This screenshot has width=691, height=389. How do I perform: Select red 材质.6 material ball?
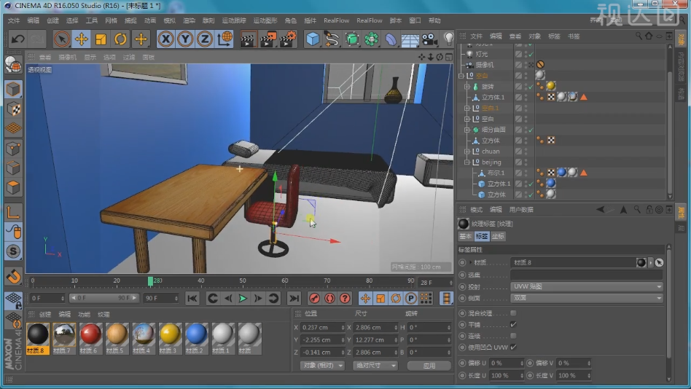(91, 338)
